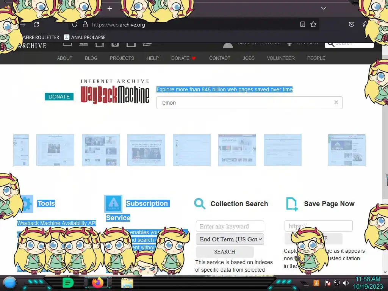Open the third archived page thumbnail
Image resolution: width=388 pixels, height=291 pixels.
101,150
